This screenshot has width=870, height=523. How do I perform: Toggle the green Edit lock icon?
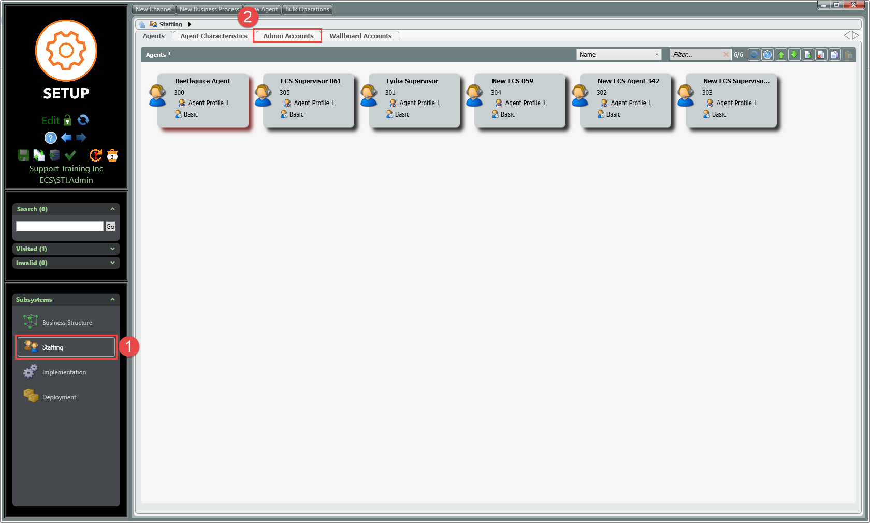[67, 121]
